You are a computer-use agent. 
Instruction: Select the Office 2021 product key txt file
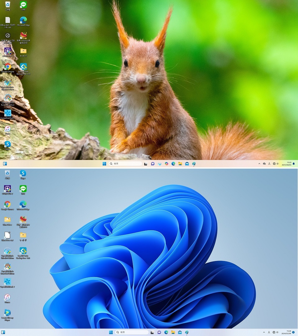(x=8, y=22)
